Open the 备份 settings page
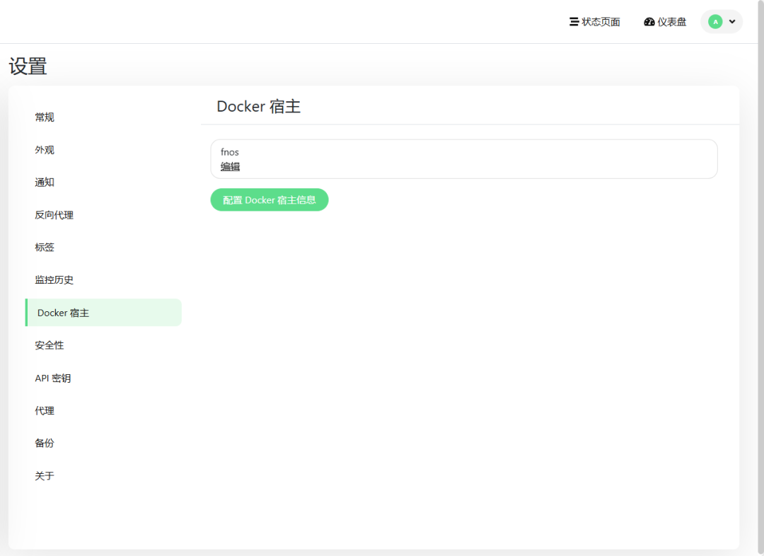Viewport: 764px width, 556px height. 45,444
